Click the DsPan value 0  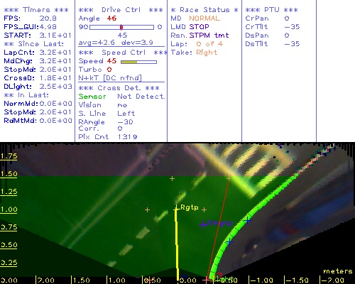coord(287,35)
